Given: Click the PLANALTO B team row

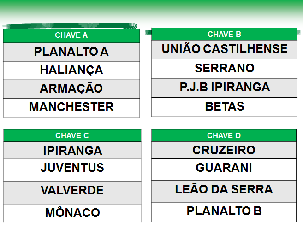Looking at the screenshot, I should (224, 211).
